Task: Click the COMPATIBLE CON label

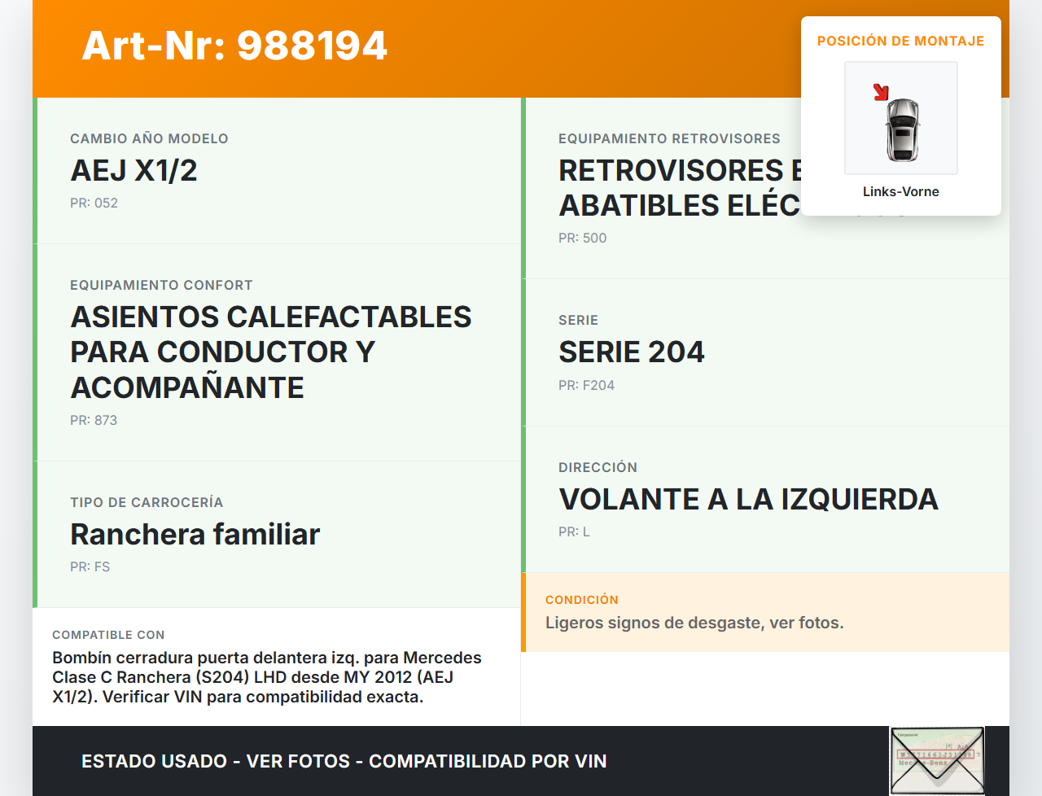Action: point(108,635)
